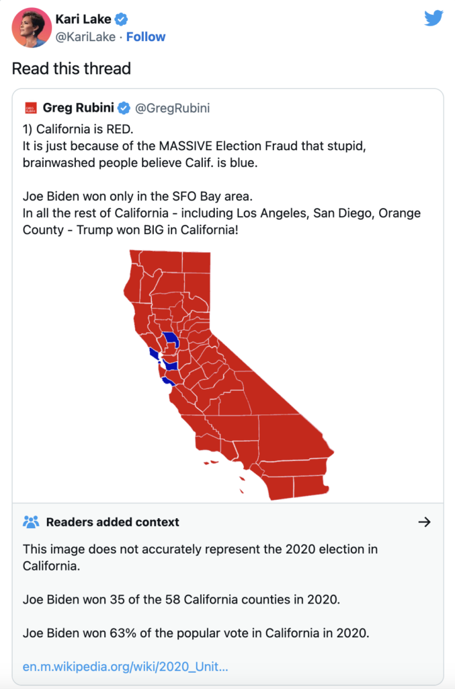The width and height of the screenshot is (455, 689).
Task: Open the Readers added context heading
Action: tap(113, 522)
